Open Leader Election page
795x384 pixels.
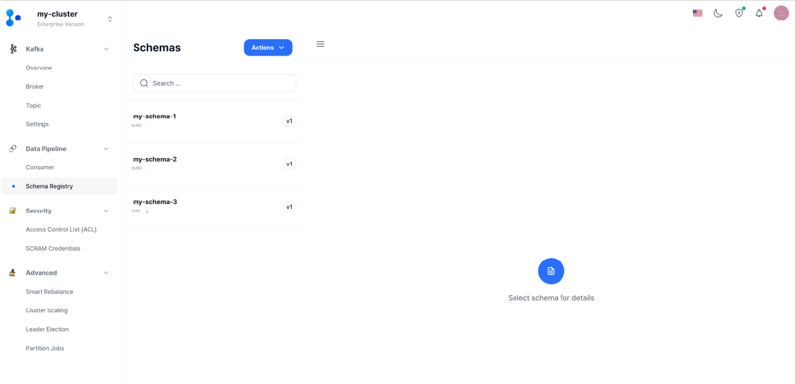coord(47,329)
